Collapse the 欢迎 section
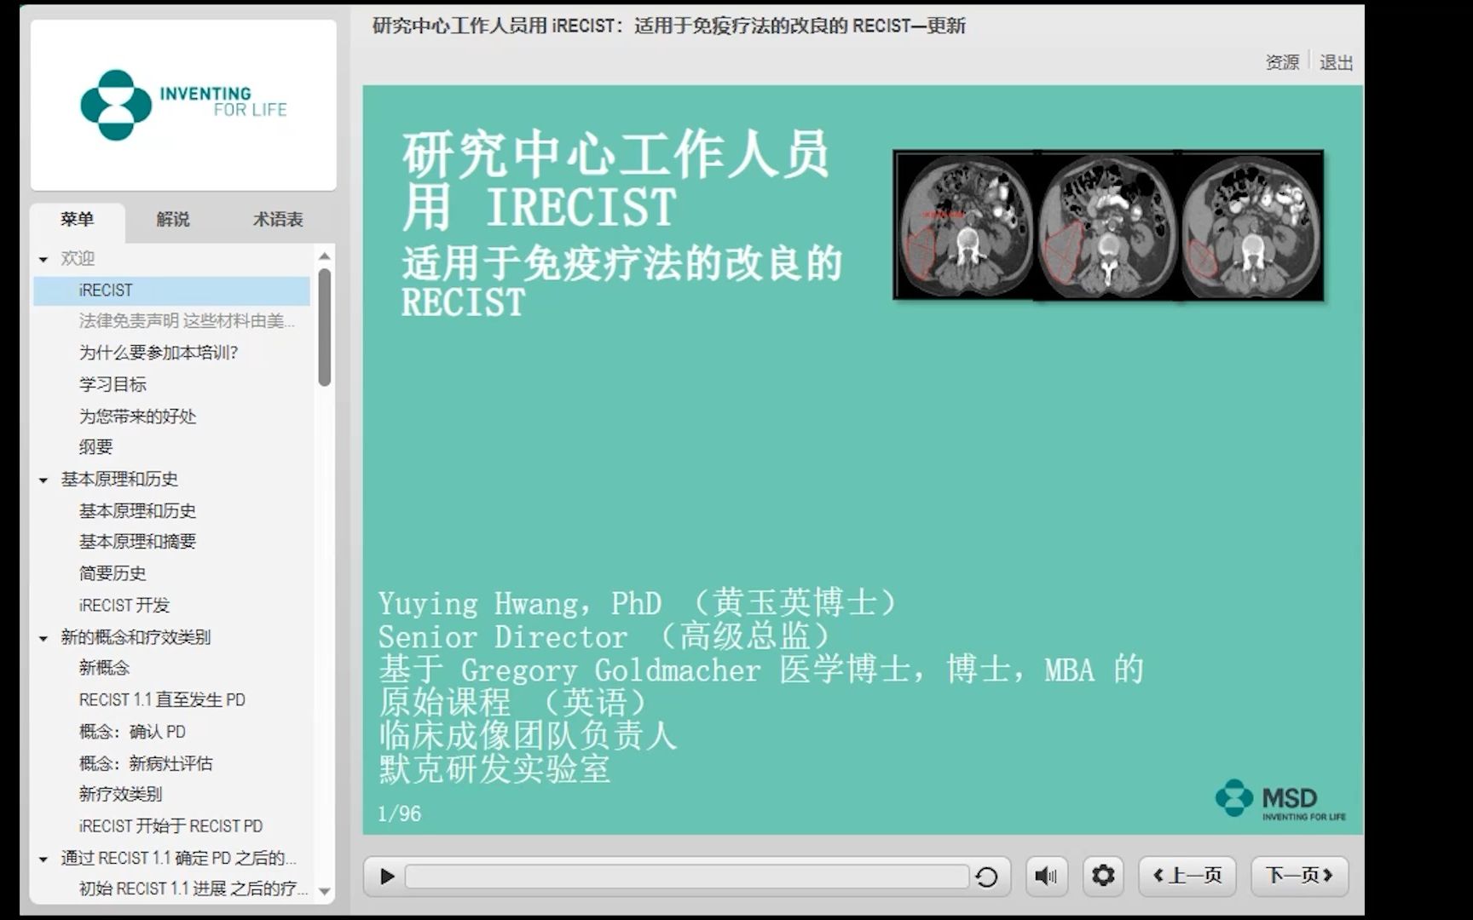 [43, 259]
